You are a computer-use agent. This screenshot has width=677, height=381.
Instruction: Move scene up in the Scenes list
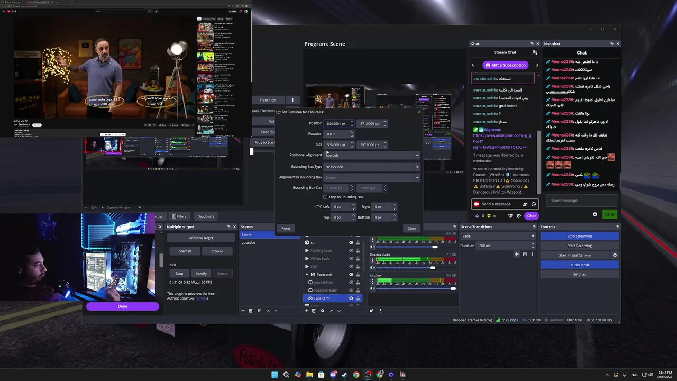point(268,311)
